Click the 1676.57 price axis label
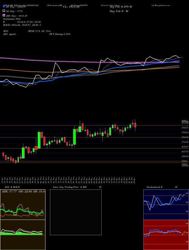 point(185,147)
